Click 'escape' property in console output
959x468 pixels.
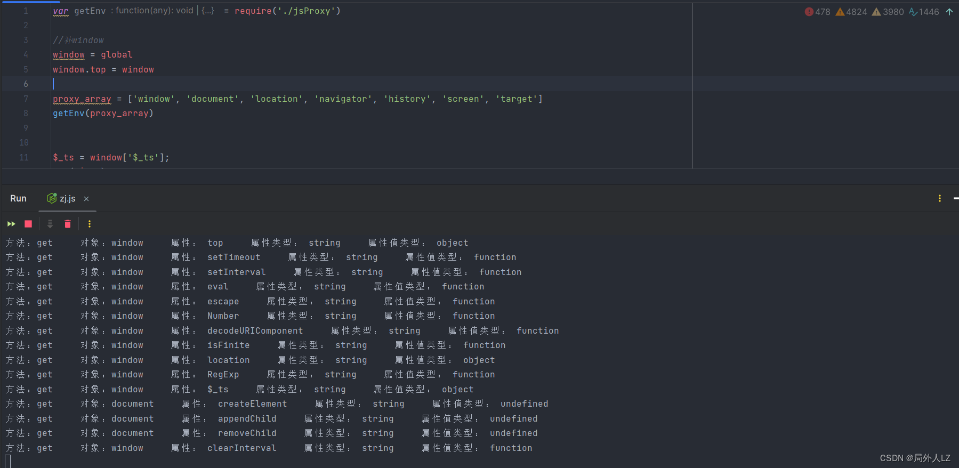pos(223,302)
